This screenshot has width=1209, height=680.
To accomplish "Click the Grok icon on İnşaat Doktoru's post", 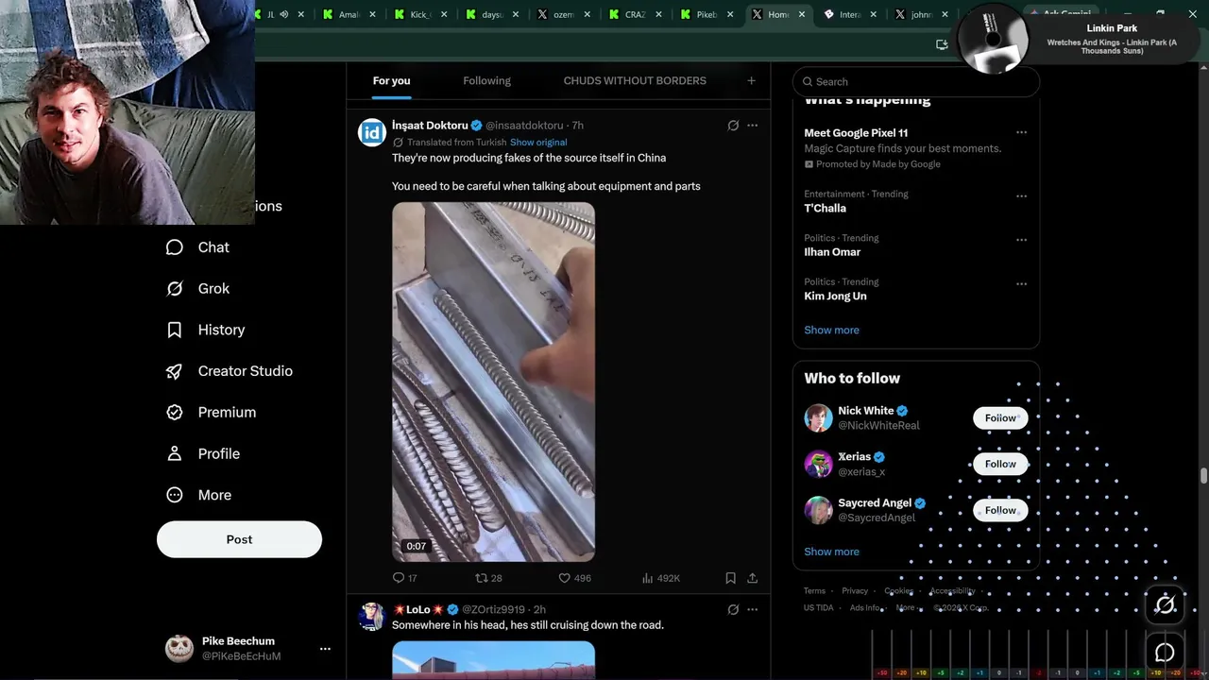I will (733, 126).
